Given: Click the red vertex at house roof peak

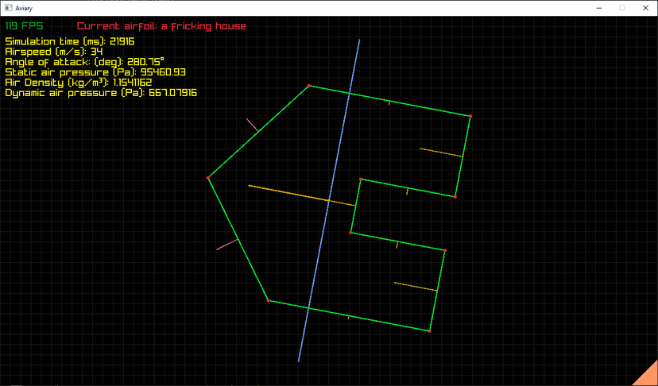Looking at the screenshot, I should [x=208, y=178].
